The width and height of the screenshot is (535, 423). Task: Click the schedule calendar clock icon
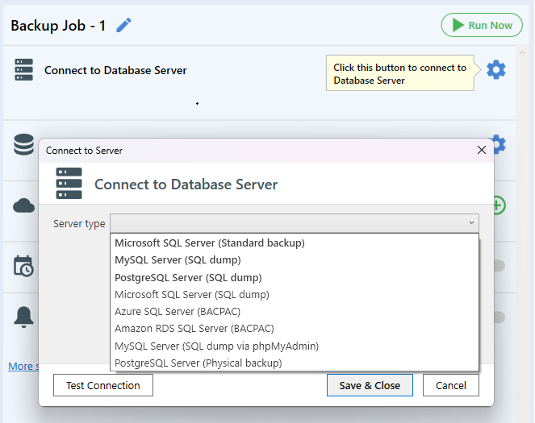pyautogui.click(x=23, y=266)
